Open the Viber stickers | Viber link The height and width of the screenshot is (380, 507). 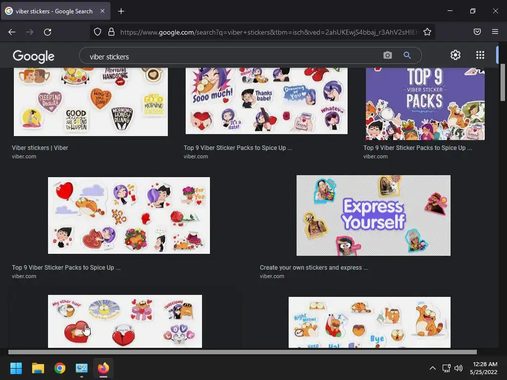coord(40,147)
